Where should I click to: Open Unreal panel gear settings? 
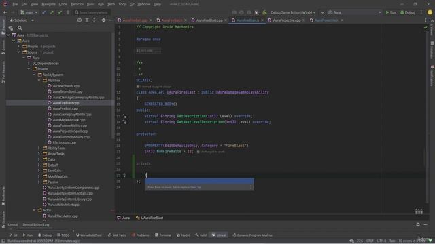point(418,224)
